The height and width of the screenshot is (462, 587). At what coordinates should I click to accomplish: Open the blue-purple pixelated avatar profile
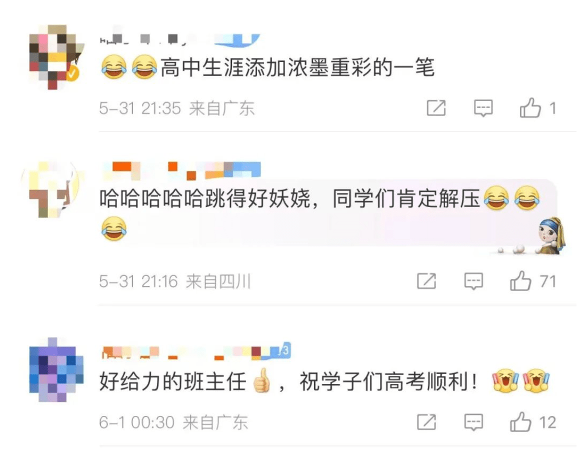[56, 369]
